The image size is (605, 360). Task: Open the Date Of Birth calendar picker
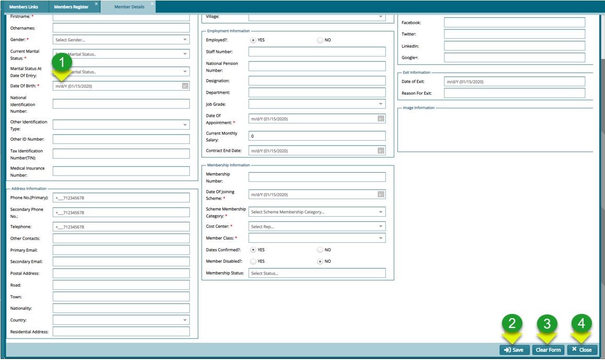[185, 86]
